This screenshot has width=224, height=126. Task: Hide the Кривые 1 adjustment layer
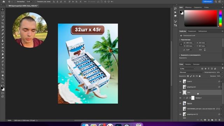(180, 98)
